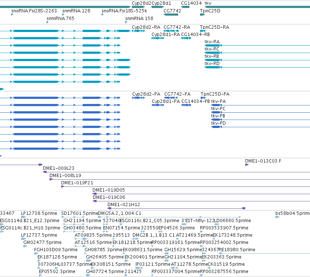This screenshot has width=310, height=277.
Task: Select the snmRNA:158 feature label
Action: [140, 19]
